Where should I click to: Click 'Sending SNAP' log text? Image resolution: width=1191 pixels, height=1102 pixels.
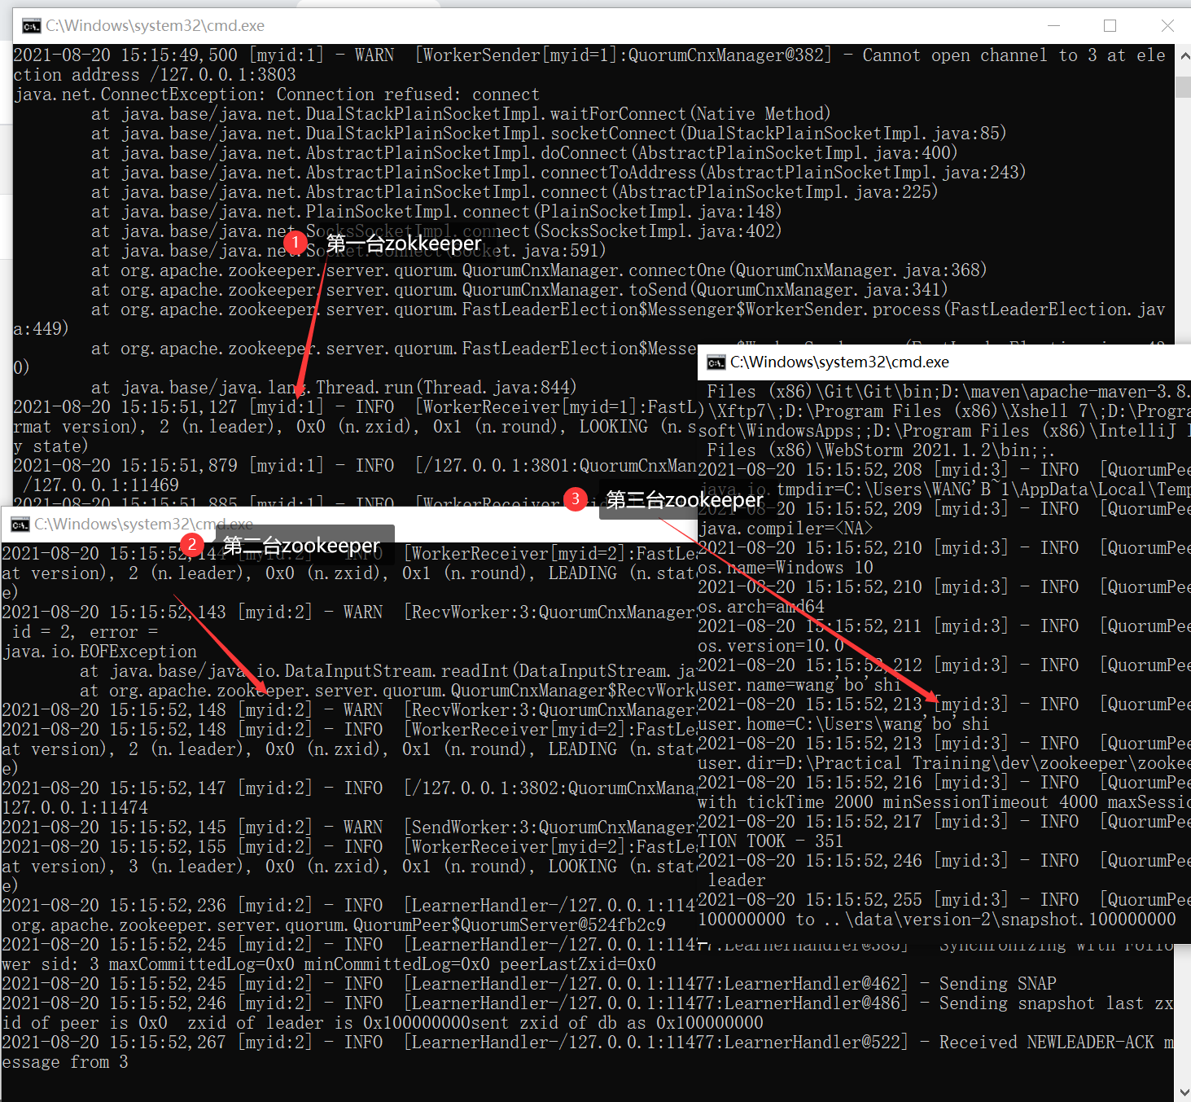(x=997, y=984)
